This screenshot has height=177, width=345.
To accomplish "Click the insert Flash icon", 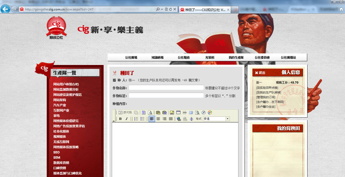I will [203, 113].
